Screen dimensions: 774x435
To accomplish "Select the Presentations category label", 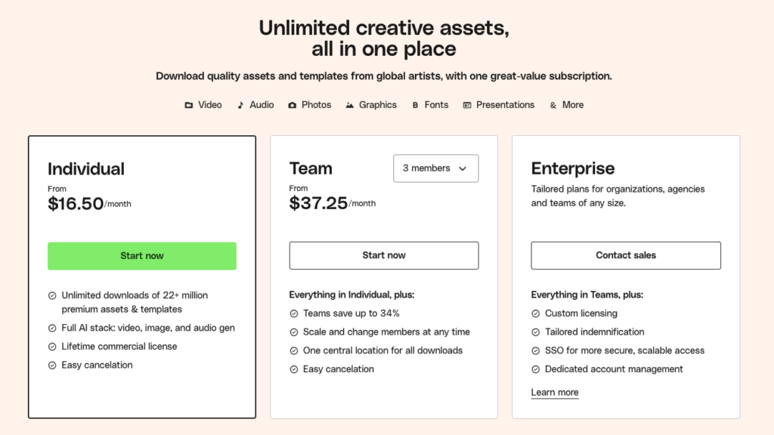I will [505, 105].
